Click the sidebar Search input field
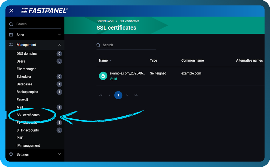The height and width of the screenshot is (167, 270). pos(33,24)
